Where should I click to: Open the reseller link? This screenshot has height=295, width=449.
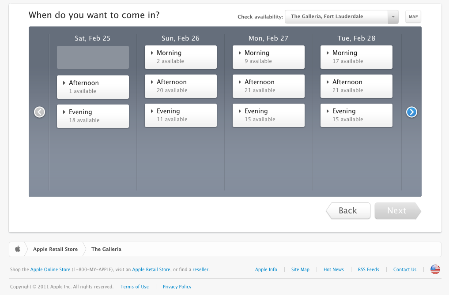pos(200,269)
